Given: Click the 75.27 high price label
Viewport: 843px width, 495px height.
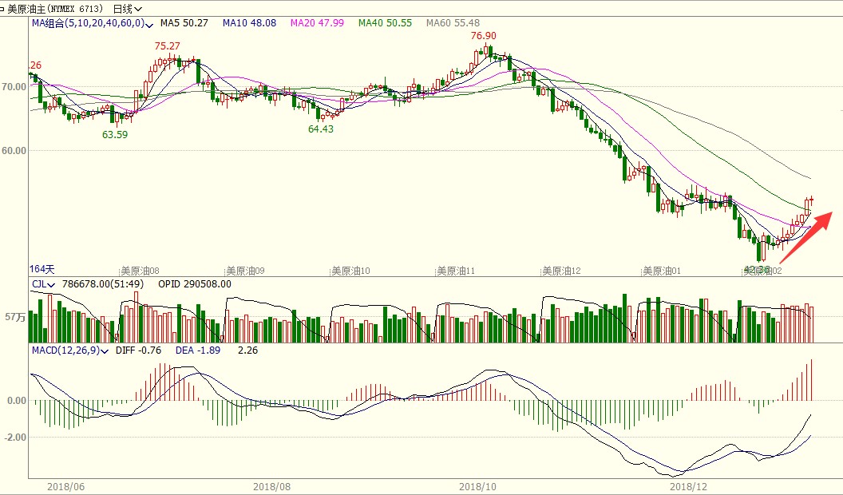Looking at the screenshot, I should (x=167, y=46).
